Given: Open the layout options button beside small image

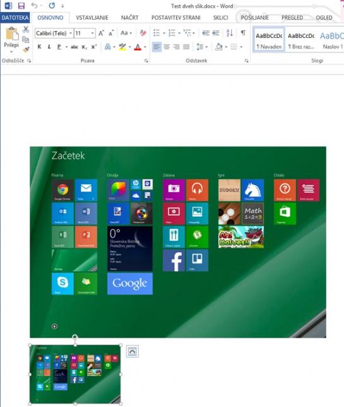Looking at the screenshot, I should pyautogui.click(x=133, y=351).
